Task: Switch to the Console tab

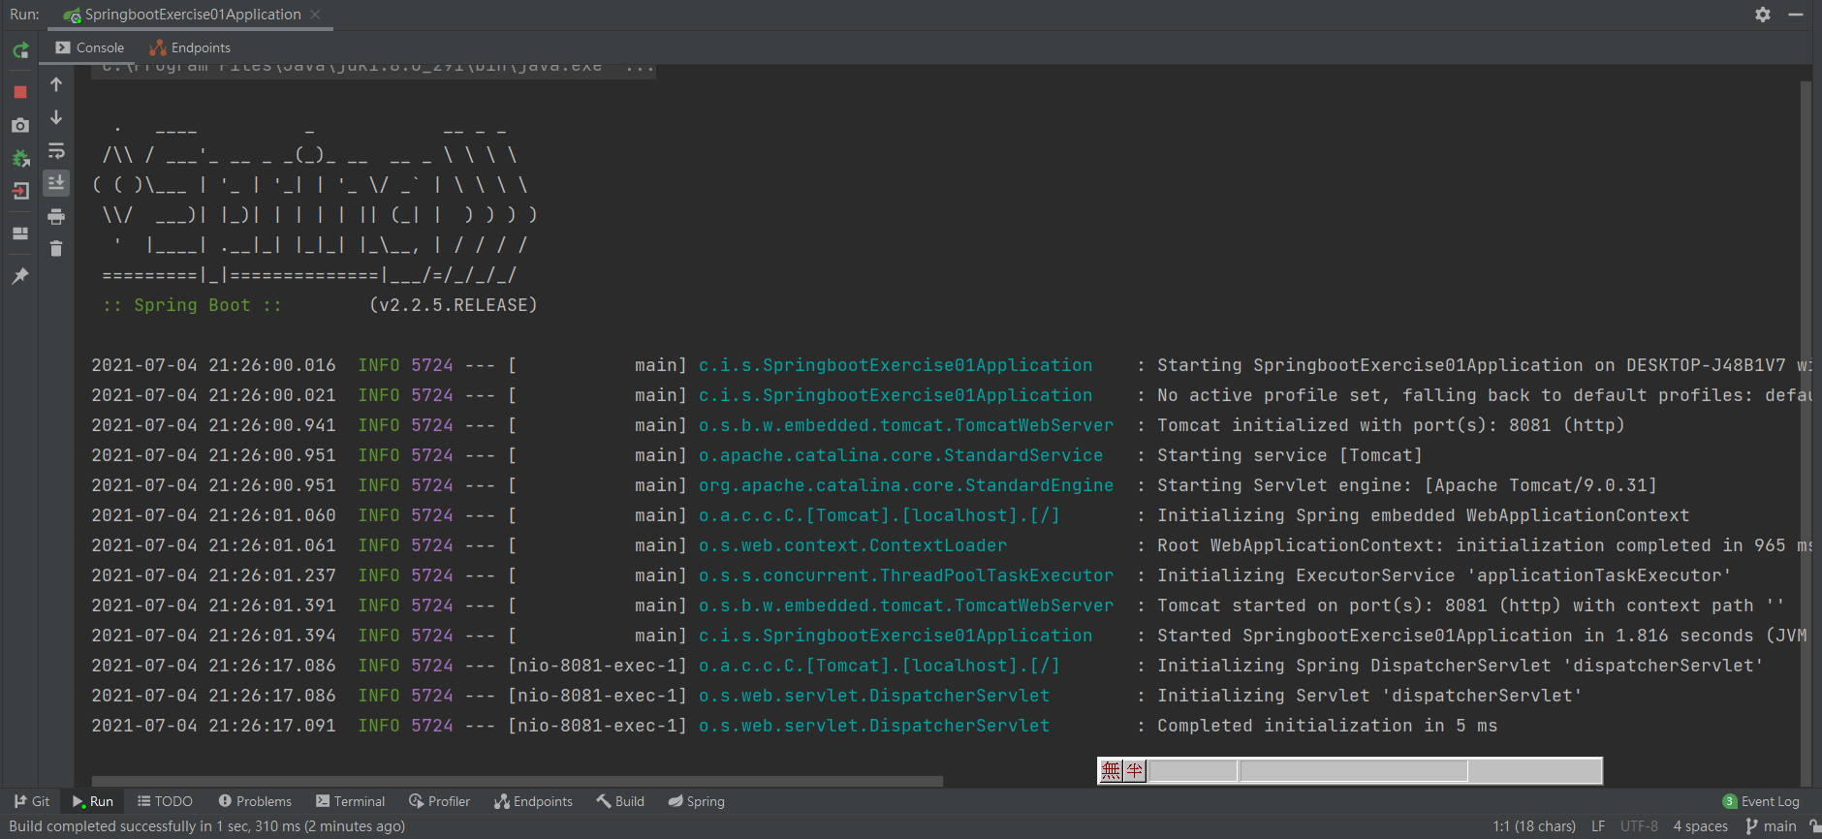Action: [x=90, y=47]
